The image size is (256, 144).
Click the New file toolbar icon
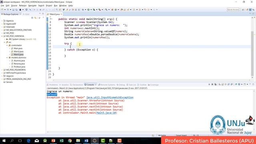pos(2,10)
